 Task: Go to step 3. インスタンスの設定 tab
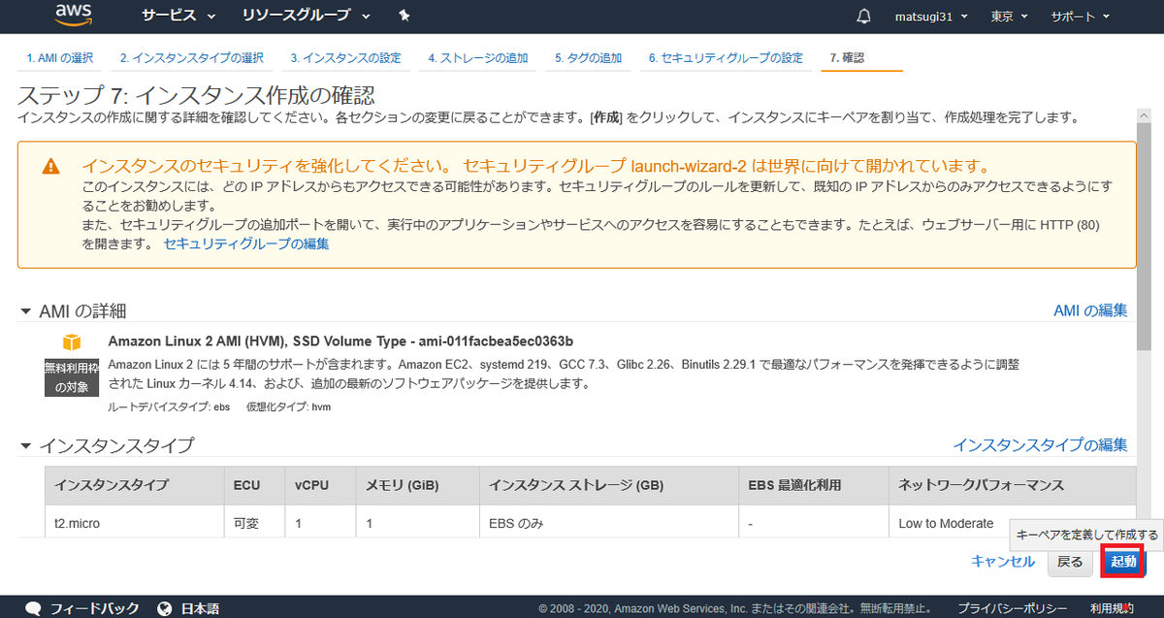pos(345,58)
